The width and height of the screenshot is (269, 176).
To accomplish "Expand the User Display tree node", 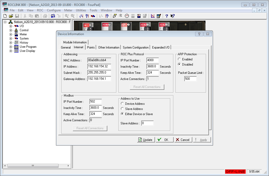I will click(11, 51).
